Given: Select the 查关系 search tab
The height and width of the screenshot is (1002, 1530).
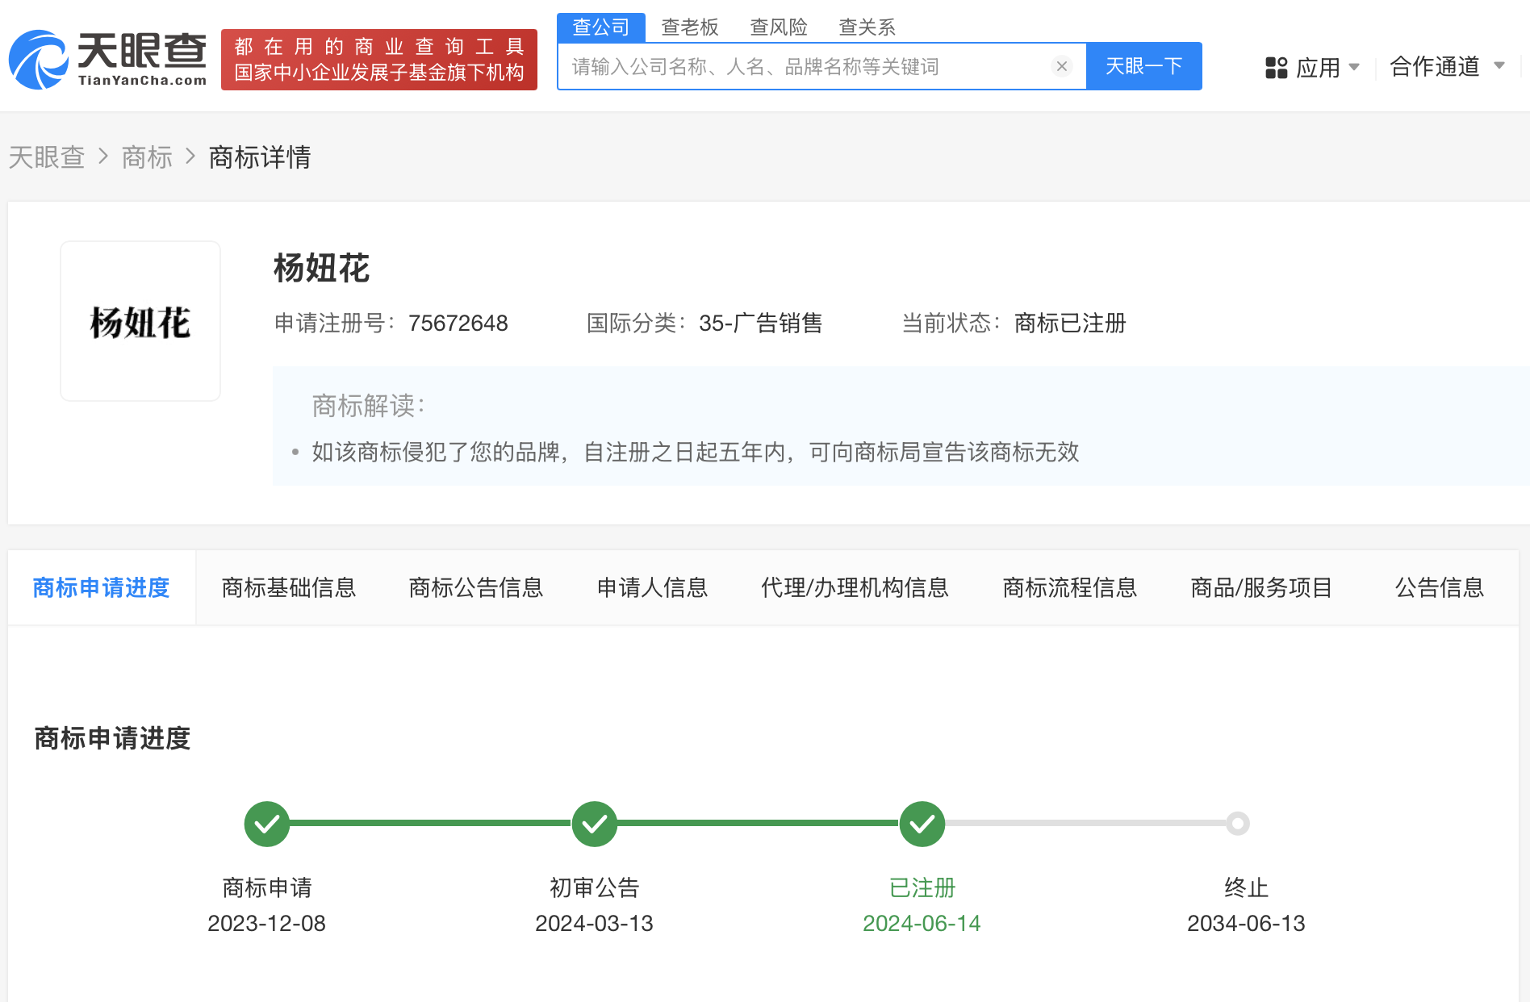Looking at the screenshot, I should pyautogui.click(x=867, y=27).
